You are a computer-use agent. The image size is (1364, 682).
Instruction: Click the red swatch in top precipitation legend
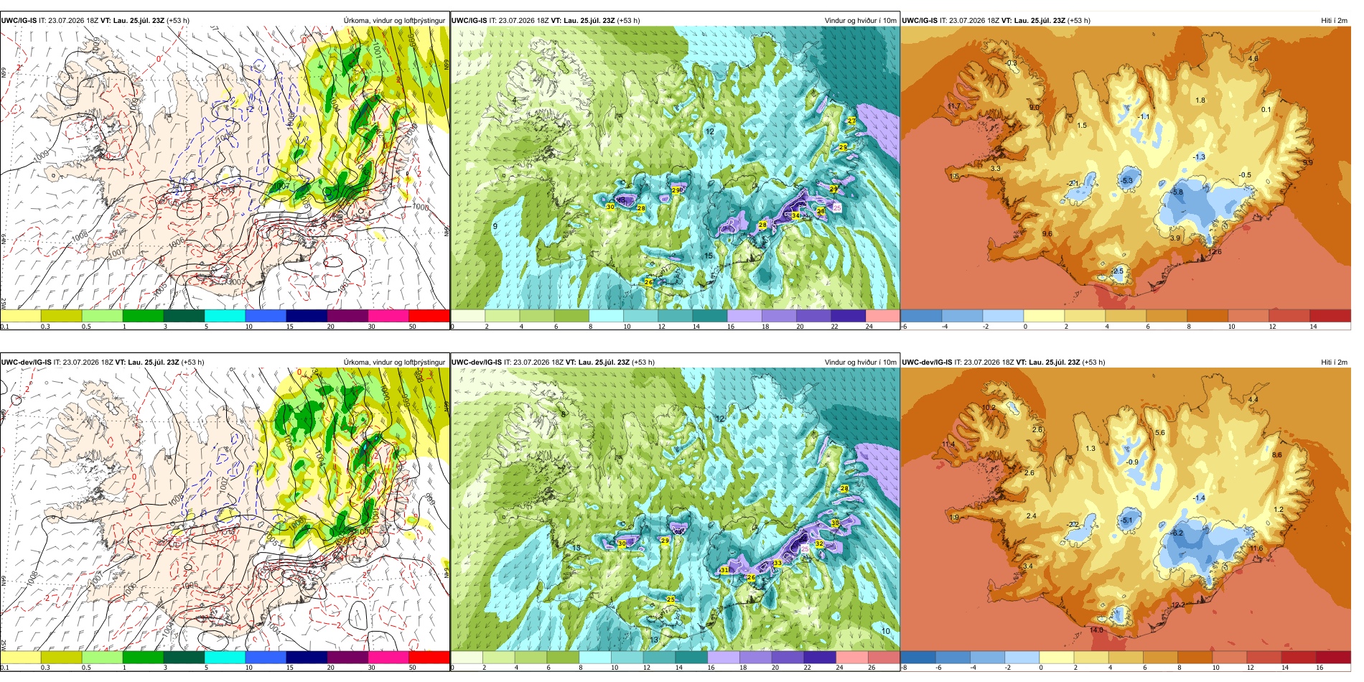pyautogui.click(x=429, y=316)
